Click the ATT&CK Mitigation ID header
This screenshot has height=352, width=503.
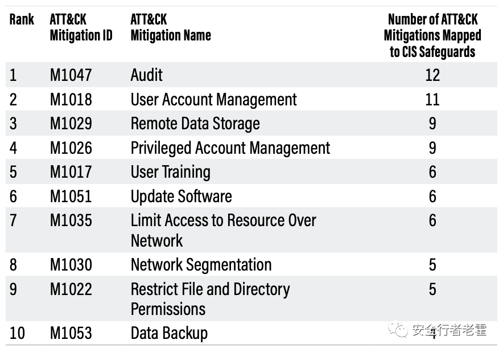click(81, 27)
